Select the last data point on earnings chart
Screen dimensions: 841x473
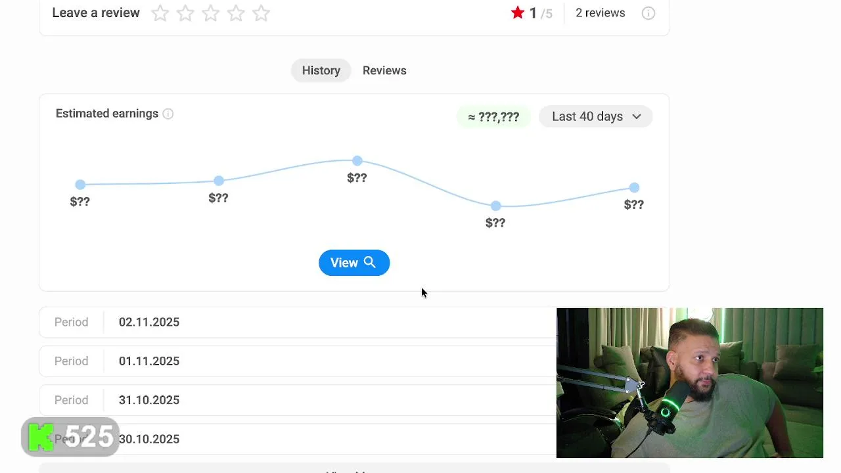[x=634, y=188]
